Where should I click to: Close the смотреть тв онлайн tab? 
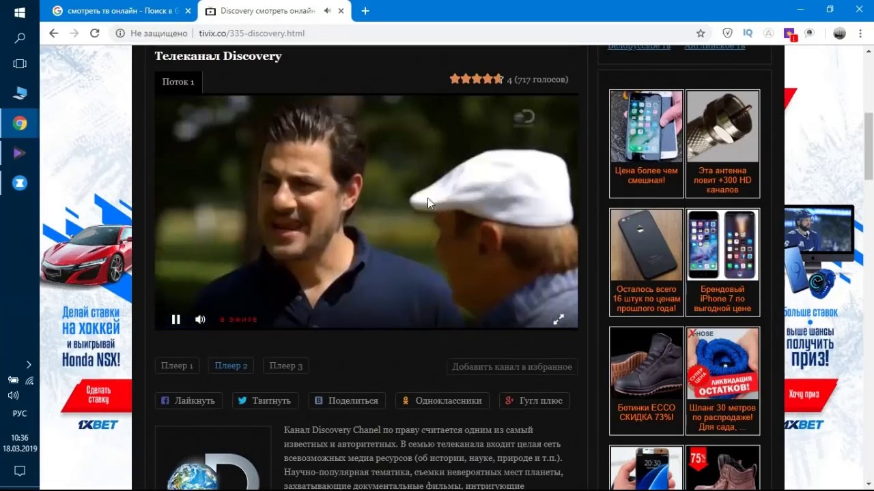(x=188, y=11)
